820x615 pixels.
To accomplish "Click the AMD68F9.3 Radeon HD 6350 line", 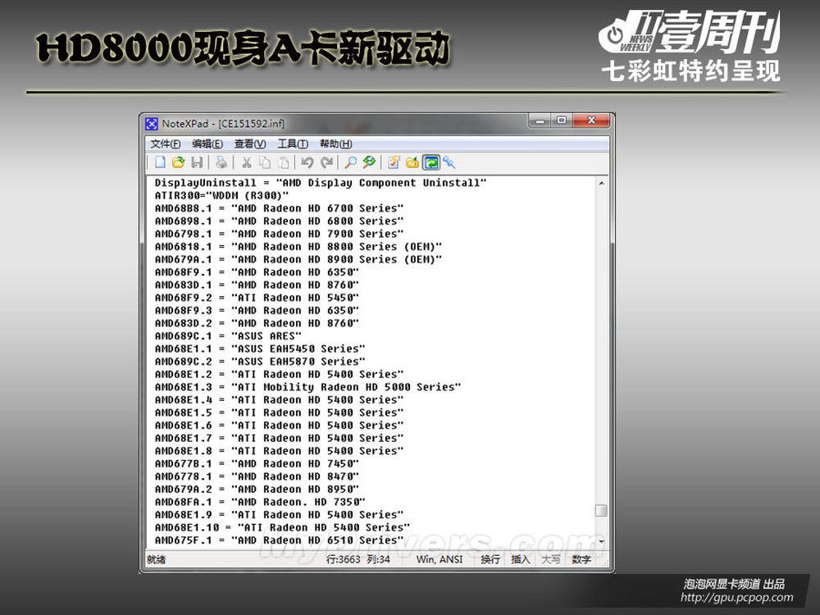I will point(257,311).
